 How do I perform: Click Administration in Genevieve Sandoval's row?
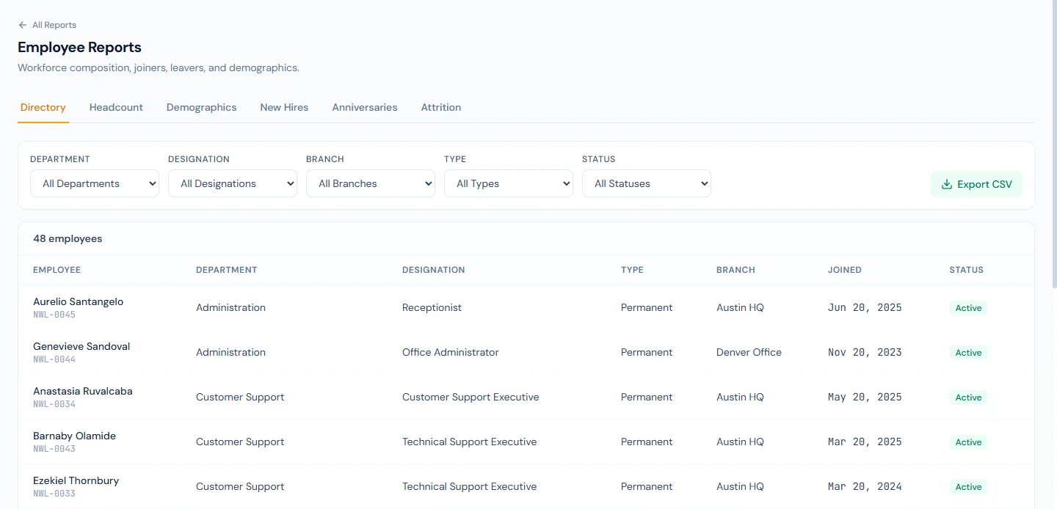point(230,352)
